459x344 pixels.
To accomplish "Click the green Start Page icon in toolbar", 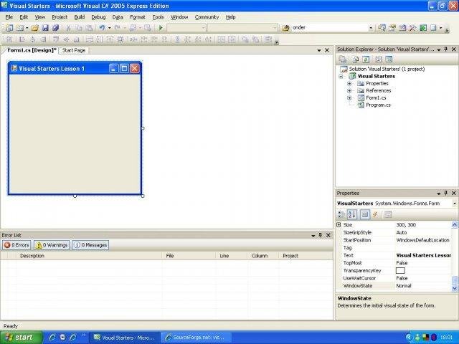I will click(x=423, y=28).
